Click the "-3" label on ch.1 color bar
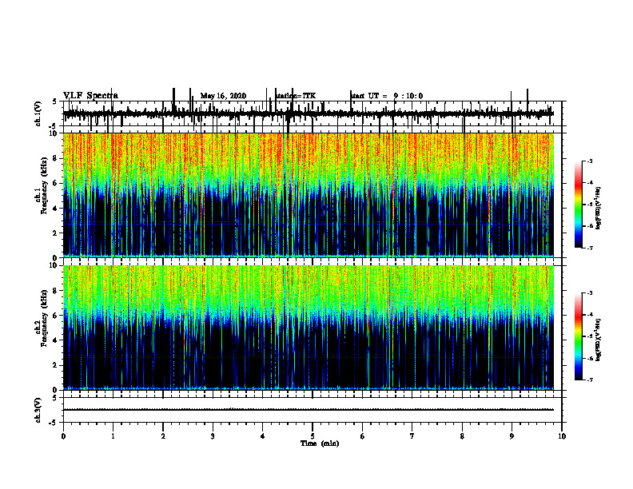 (590, 161)
